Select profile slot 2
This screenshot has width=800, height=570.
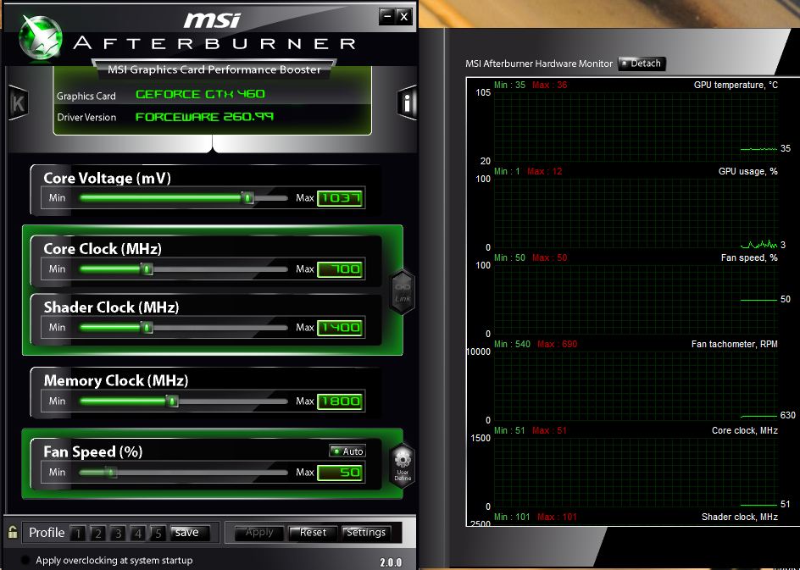98,533
